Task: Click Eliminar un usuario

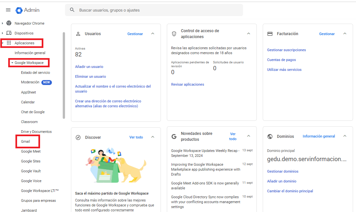Action: 90,76
